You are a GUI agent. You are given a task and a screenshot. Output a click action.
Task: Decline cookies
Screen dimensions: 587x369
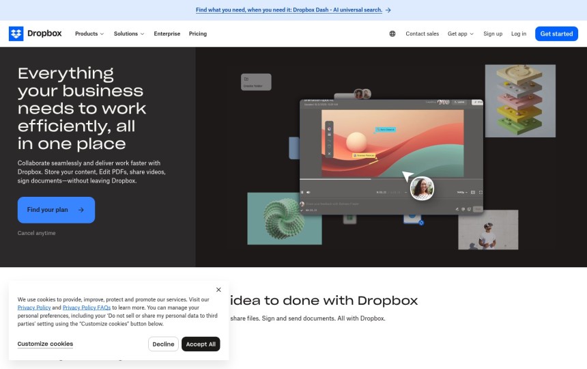click(x=163, y=344)
